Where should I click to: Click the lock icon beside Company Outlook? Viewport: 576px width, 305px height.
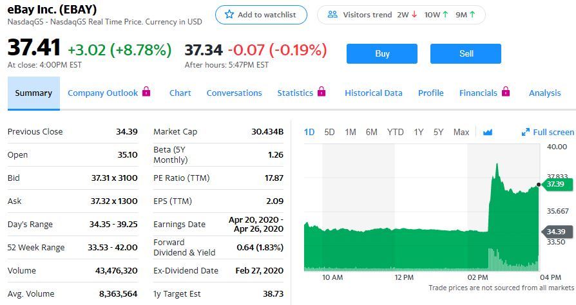click(146, 91)
